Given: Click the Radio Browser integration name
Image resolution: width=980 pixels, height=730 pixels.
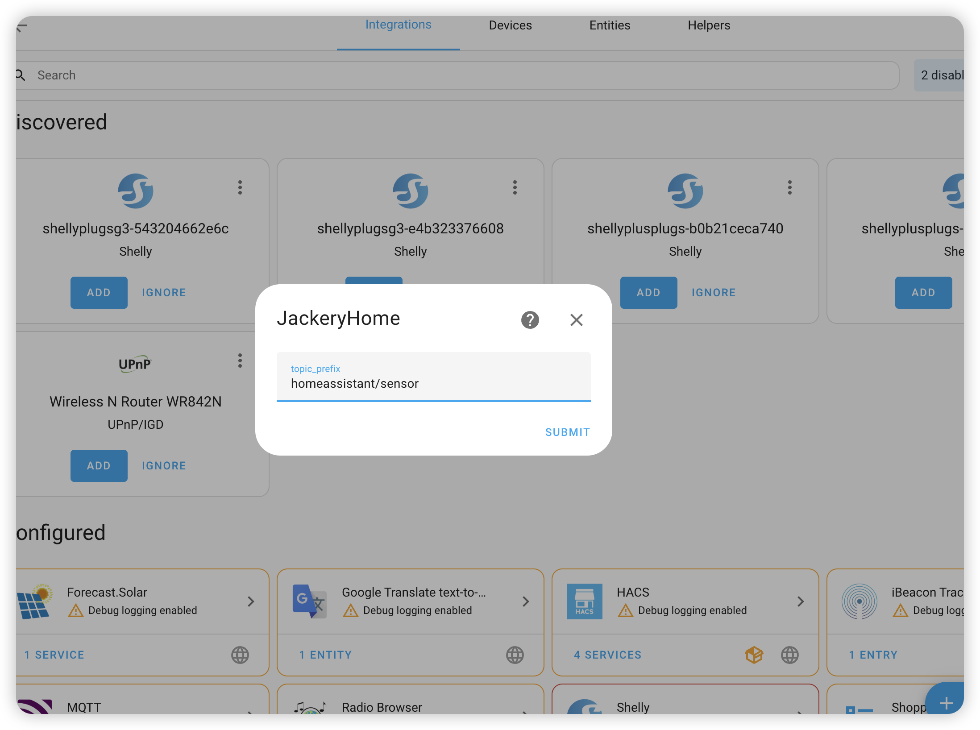Looking at the screenshot, I should [382, 707].
